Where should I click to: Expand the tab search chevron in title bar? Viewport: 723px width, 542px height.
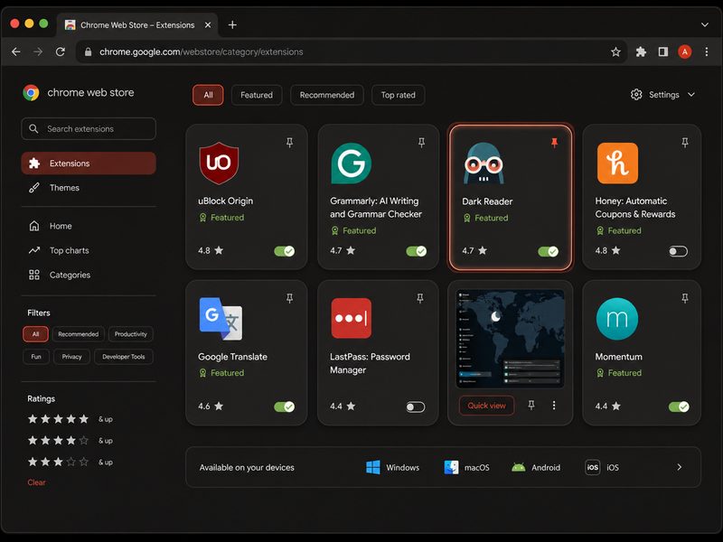(x=705, y=25)
